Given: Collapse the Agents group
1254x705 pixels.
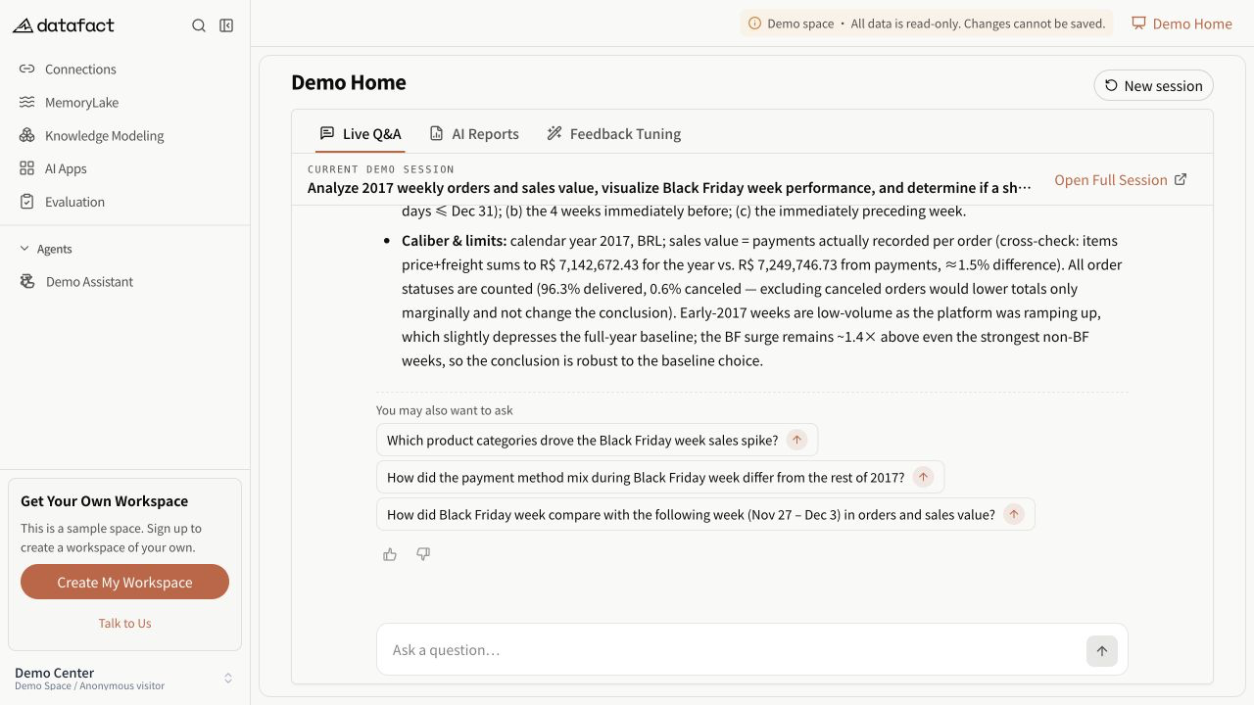Looking at the screenshot, I should (46, 249).
